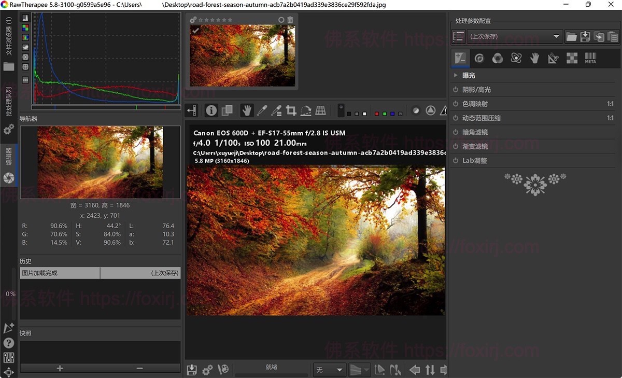Save the current image with the disk icon

click(192, 369)
